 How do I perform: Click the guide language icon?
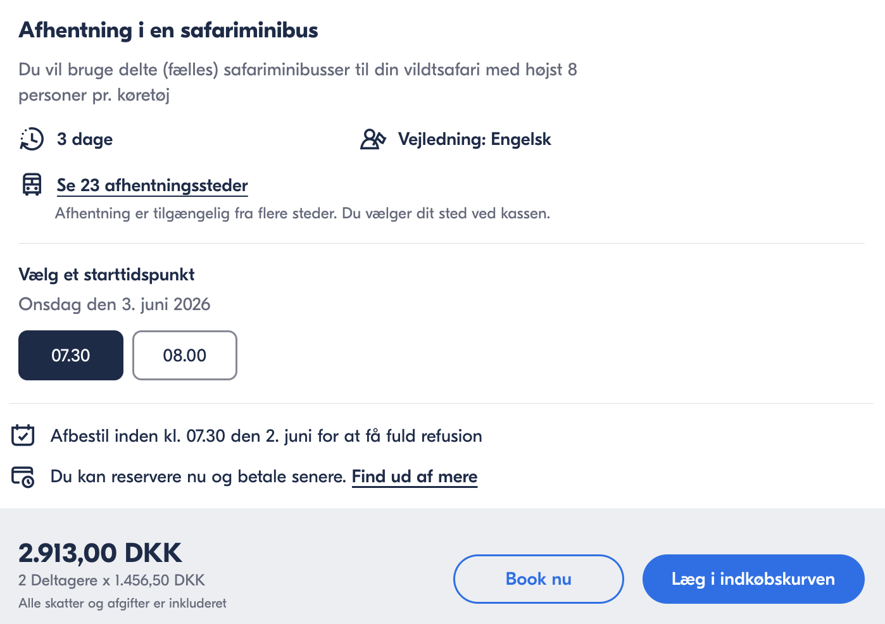pyautogui.click(x=373, y=139)
